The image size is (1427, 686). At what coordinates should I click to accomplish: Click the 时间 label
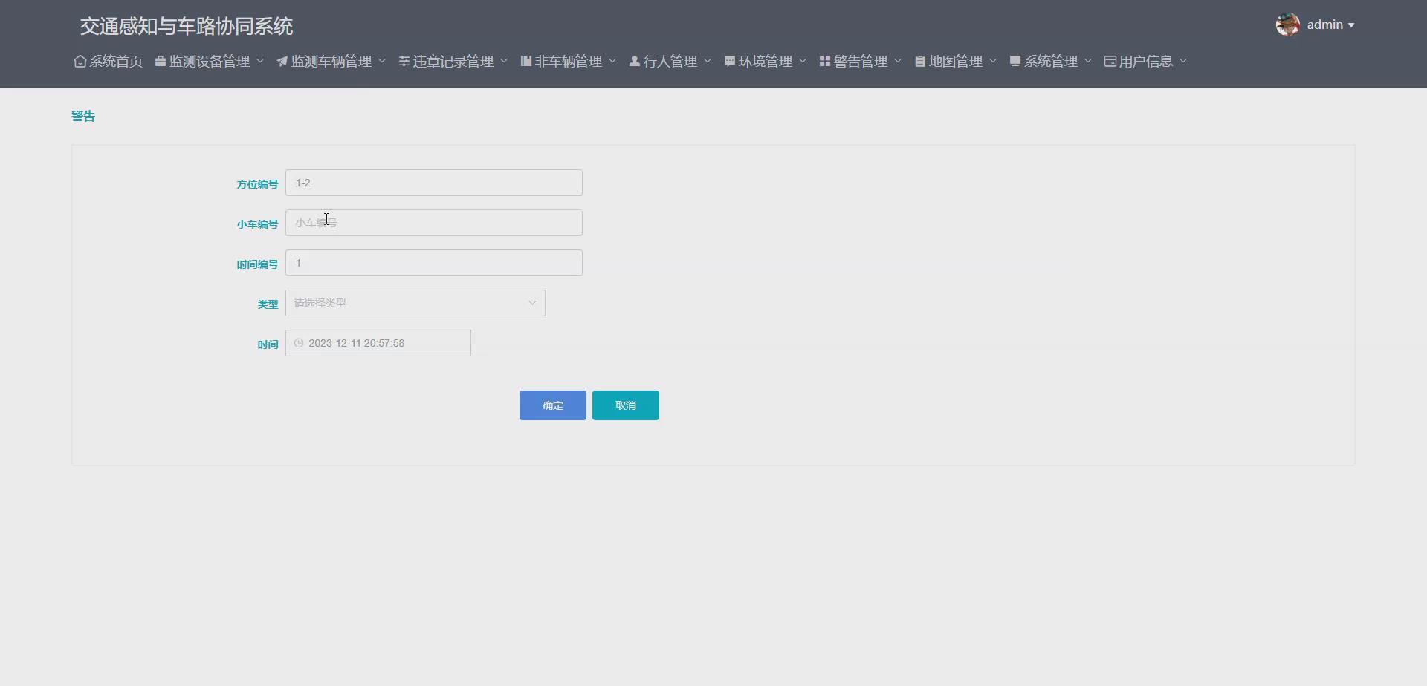268,344
